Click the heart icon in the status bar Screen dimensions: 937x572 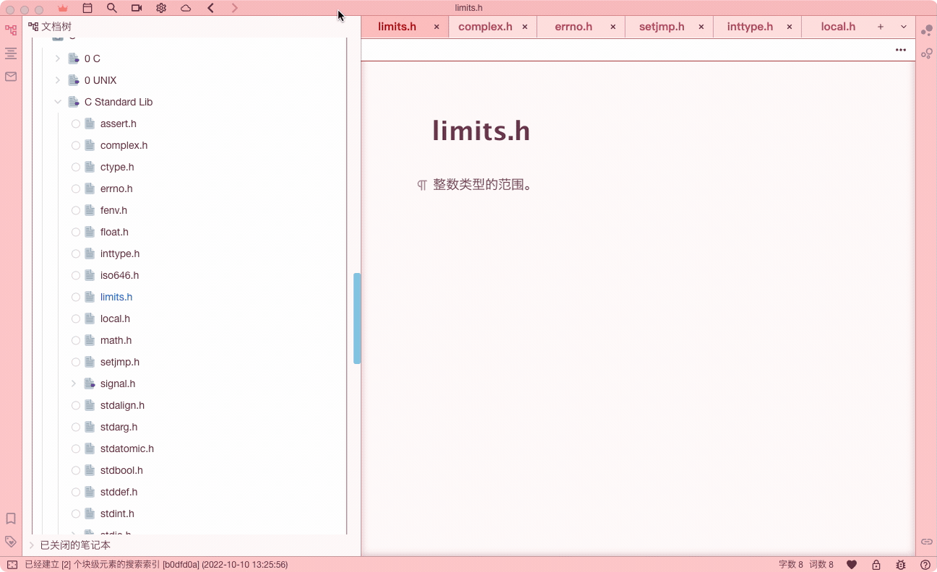pos(852,564)
